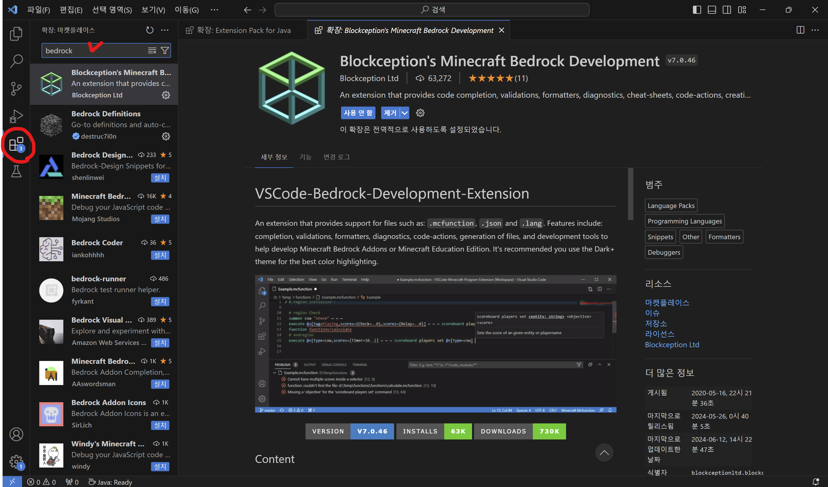Open the 선택 영역(S) menu
The width and height of the screenshot is (828, 487).
pyautogui.click(x=112, y=10)
